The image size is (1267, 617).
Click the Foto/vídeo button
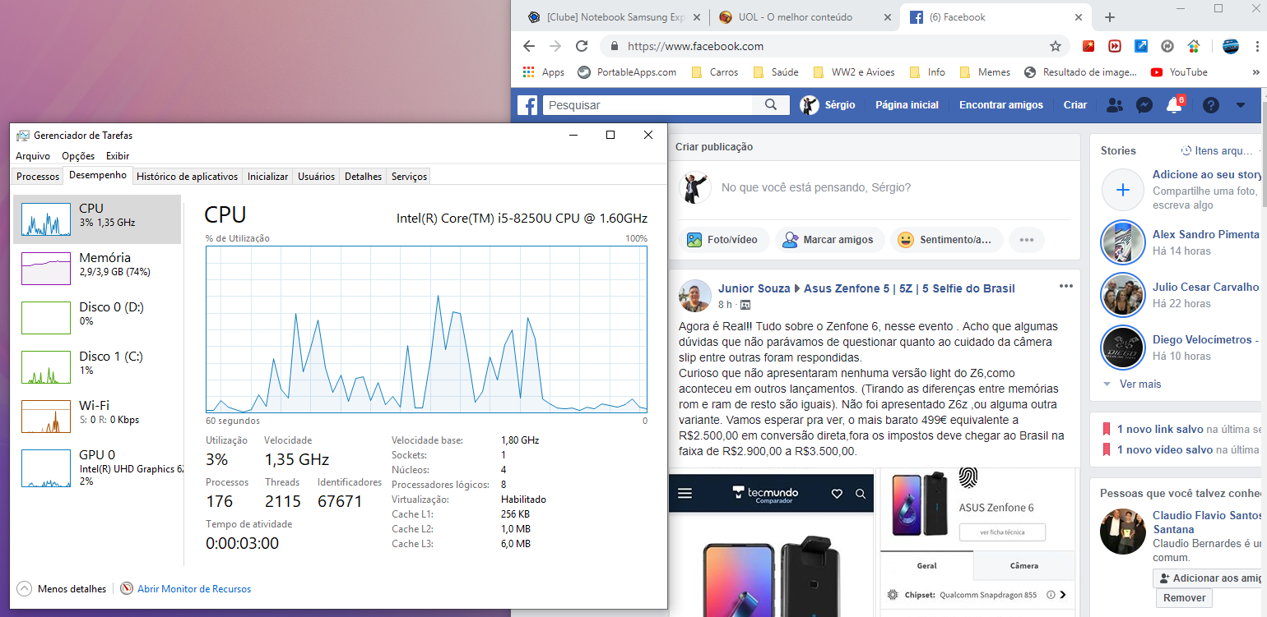(723, 240)
